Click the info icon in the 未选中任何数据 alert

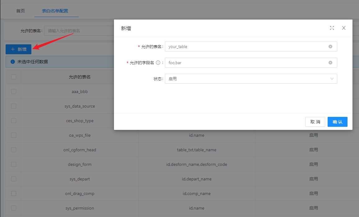point(13,62)
